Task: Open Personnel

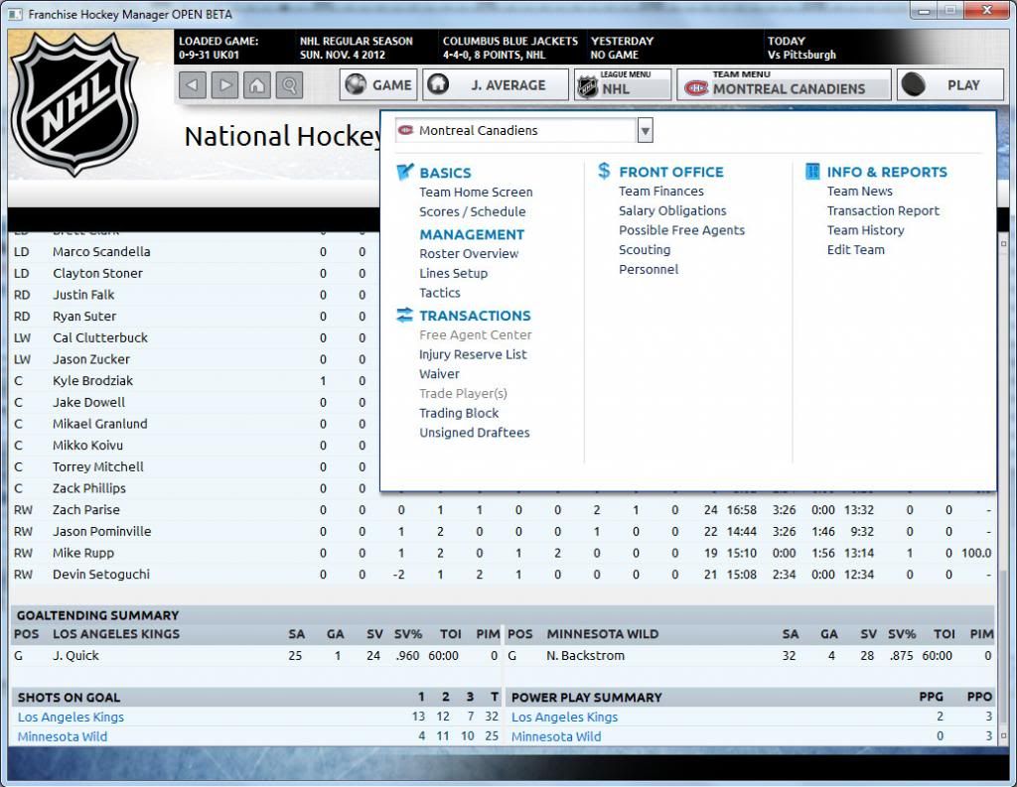Action: (649, 269)
